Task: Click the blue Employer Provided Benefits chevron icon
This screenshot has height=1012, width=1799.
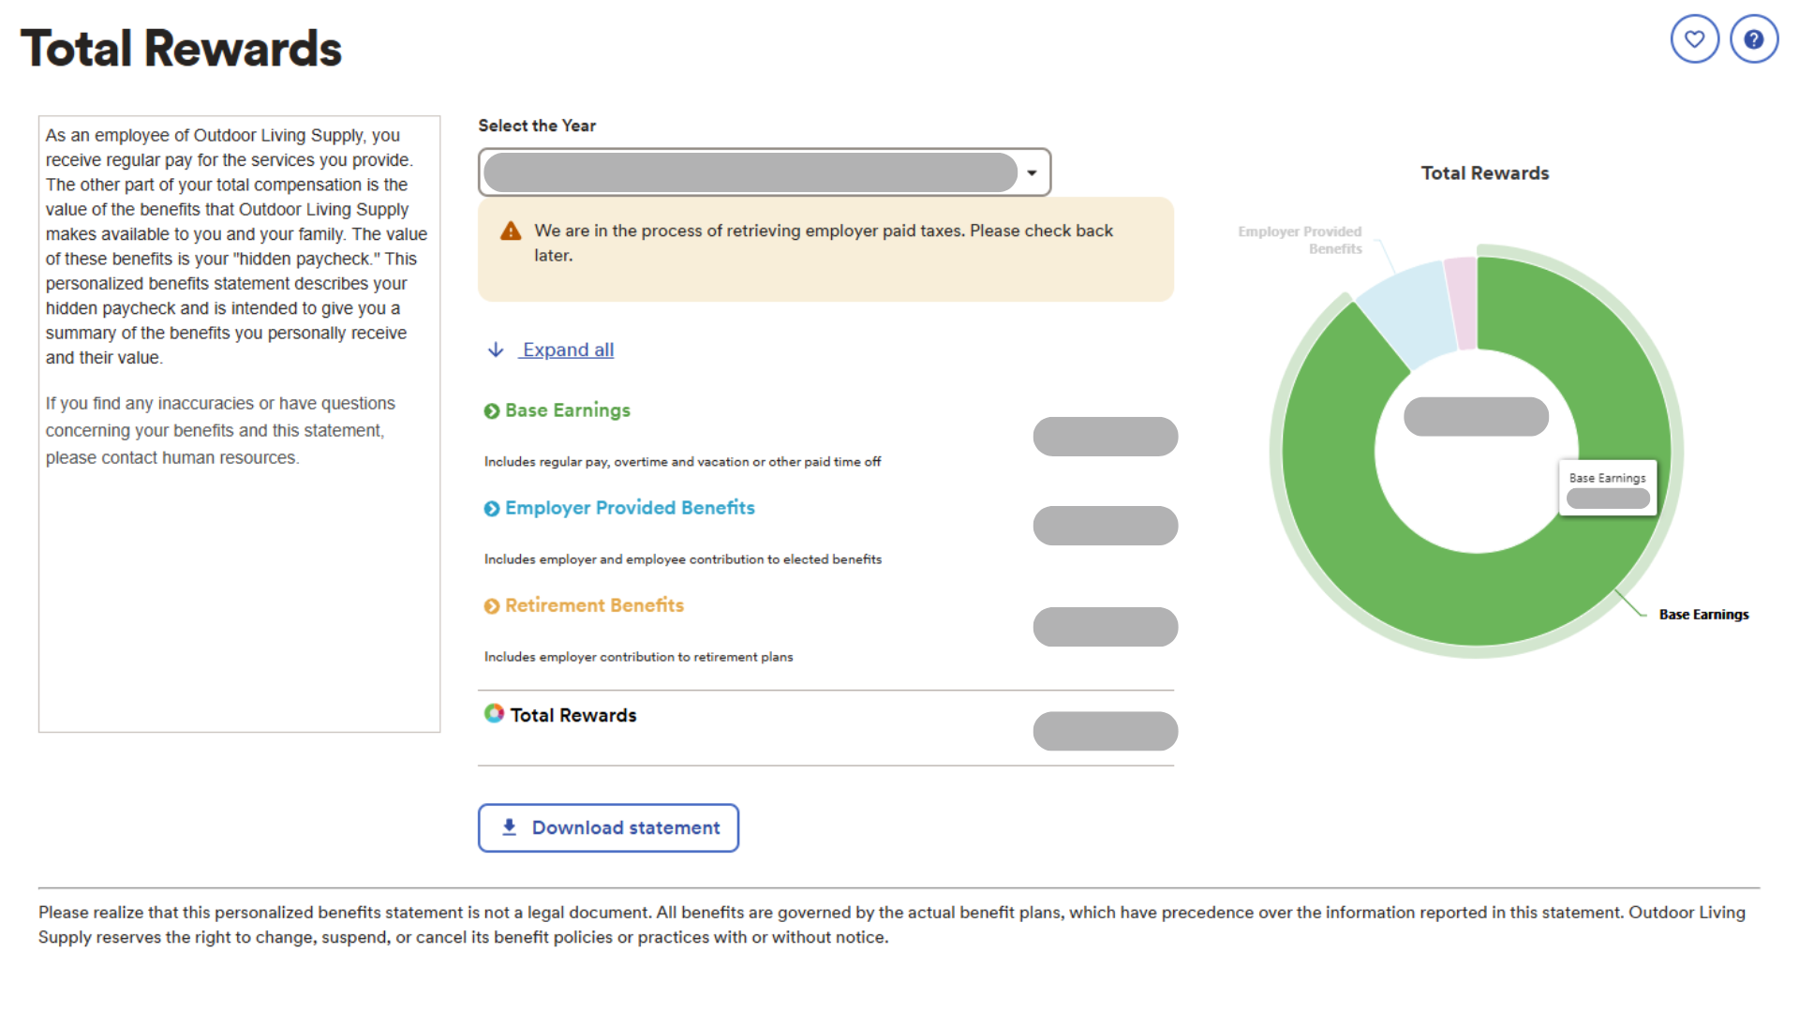Action: [x=491, y=509]
